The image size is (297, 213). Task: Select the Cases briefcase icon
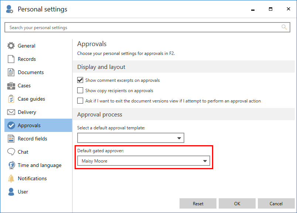11,86
